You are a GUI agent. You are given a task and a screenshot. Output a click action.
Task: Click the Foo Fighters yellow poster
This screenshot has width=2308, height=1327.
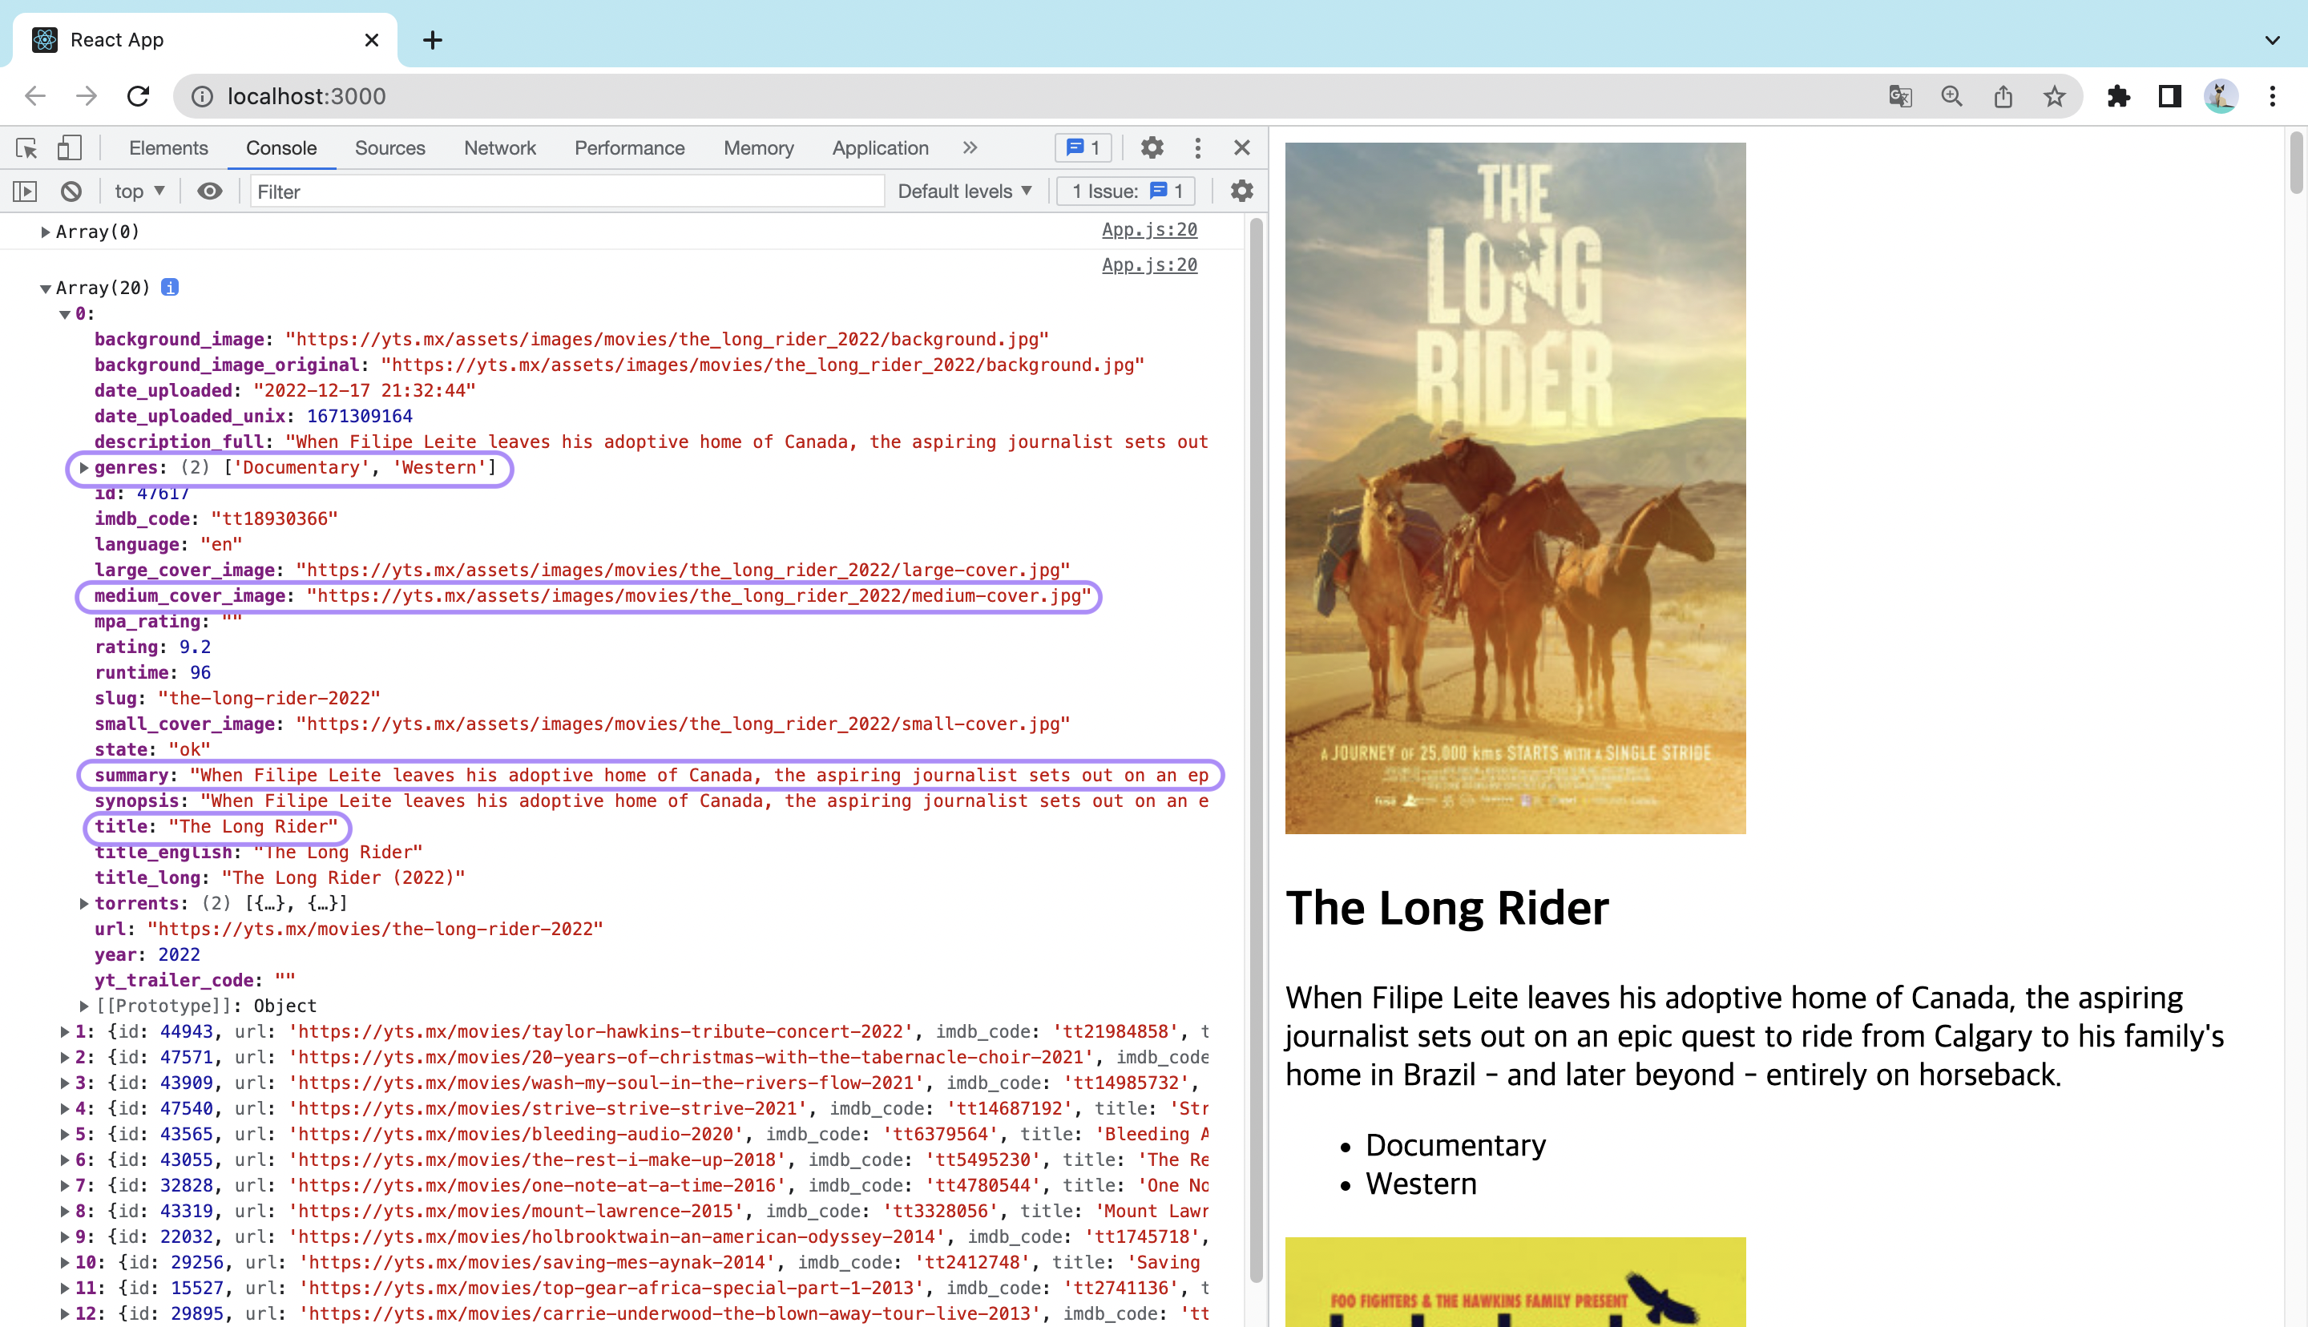[1515, 1281]
